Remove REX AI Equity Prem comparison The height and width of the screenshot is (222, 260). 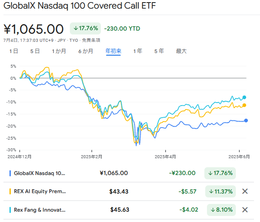click(245, 191)
